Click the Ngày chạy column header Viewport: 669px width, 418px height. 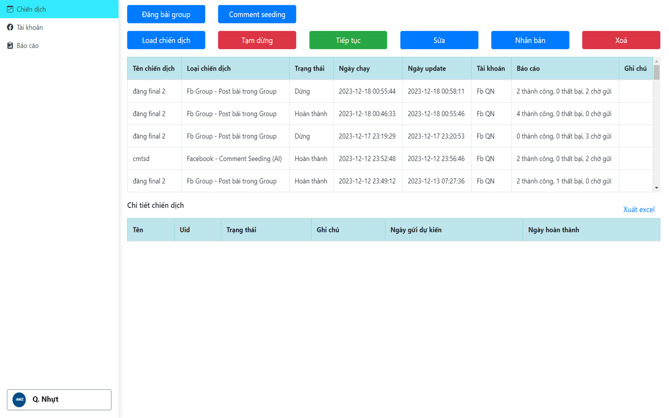tap(368, 68)
